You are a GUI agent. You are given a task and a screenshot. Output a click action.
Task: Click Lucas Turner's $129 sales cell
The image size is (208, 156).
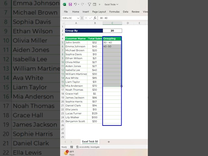pyautogui.click(x=95, y=113)
